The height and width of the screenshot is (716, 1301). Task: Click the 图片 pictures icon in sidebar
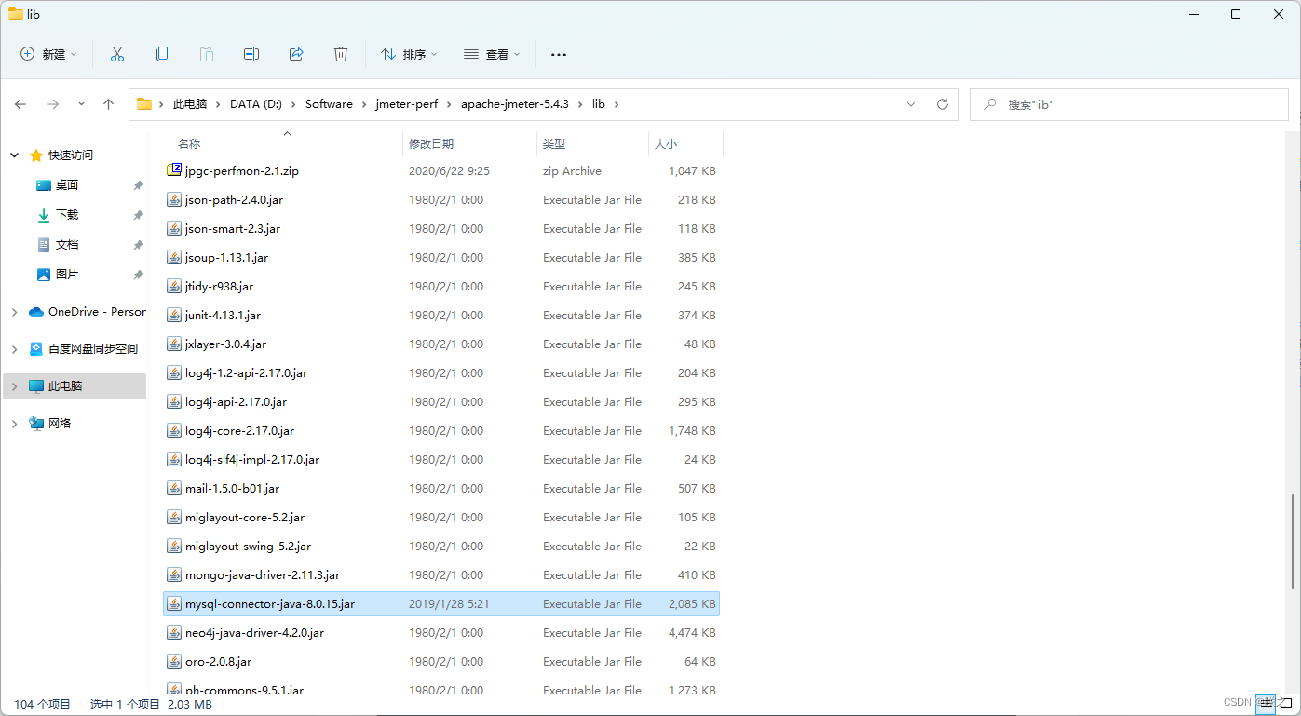[44, 274]
